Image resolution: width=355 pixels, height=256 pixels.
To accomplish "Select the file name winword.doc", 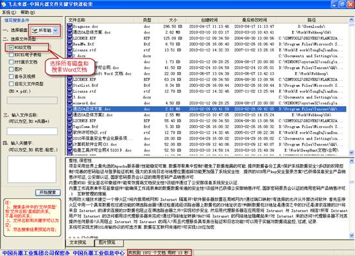I will click(85, 103).
